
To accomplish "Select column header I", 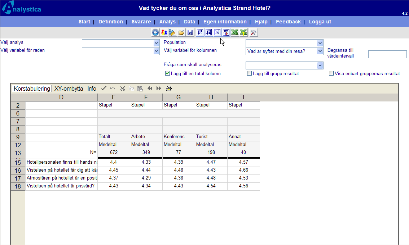I will pos(243,97).
